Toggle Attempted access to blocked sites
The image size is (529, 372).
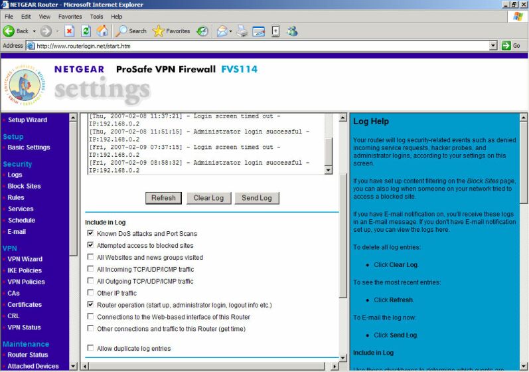[90, 244]
